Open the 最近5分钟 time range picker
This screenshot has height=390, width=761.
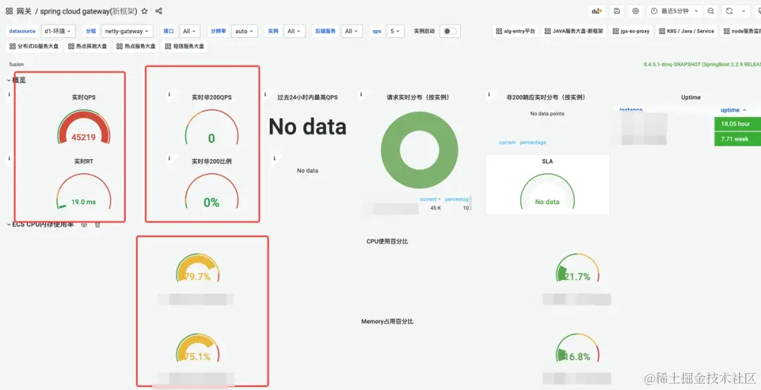pos(674,11)
